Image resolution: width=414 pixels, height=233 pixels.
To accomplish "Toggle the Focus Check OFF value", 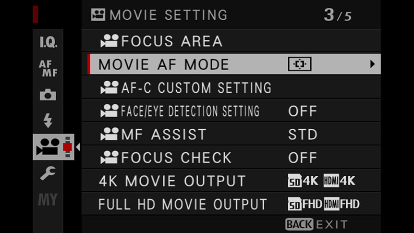I will (x=303, y=158).
